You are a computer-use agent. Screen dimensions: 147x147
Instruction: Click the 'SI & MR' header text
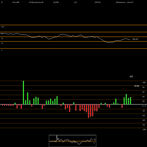point(16,2)
